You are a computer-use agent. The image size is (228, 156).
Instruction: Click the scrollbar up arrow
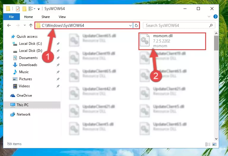[x=216, y=33]
